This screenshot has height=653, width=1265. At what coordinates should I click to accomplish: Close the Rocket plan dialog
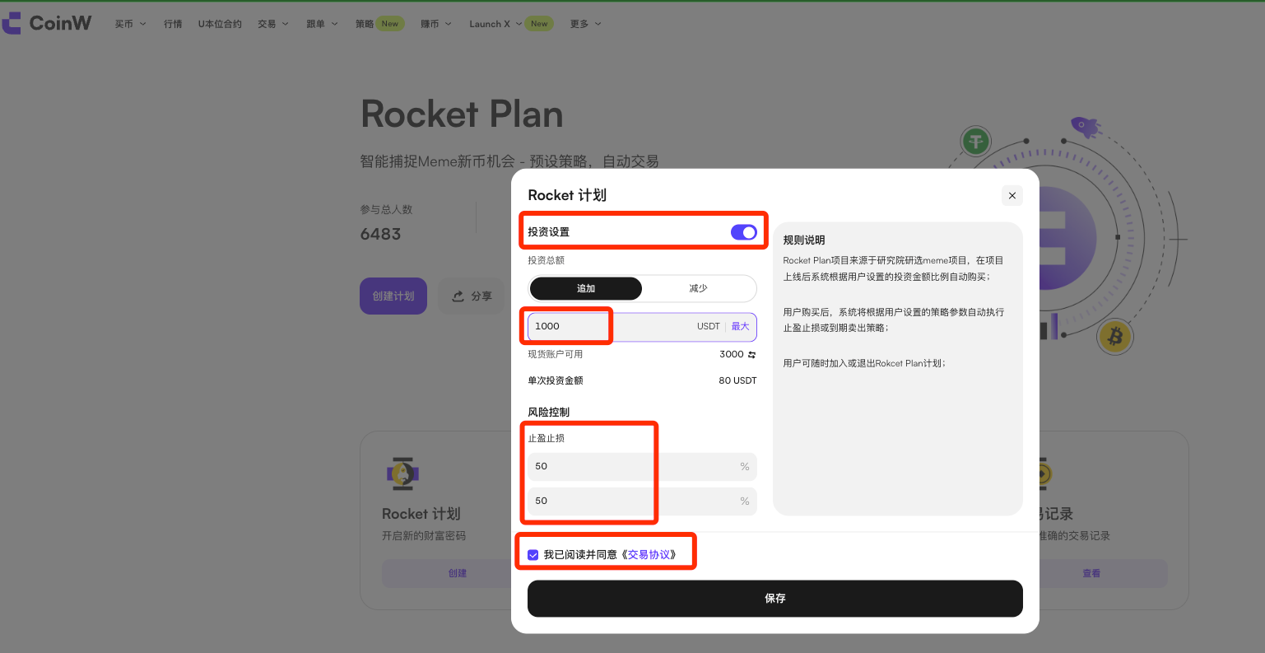click(x=1012, y=195)
